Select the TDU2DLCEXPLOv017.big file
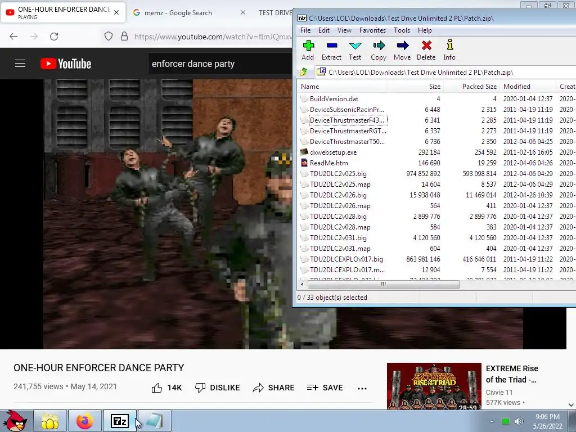 346,259
